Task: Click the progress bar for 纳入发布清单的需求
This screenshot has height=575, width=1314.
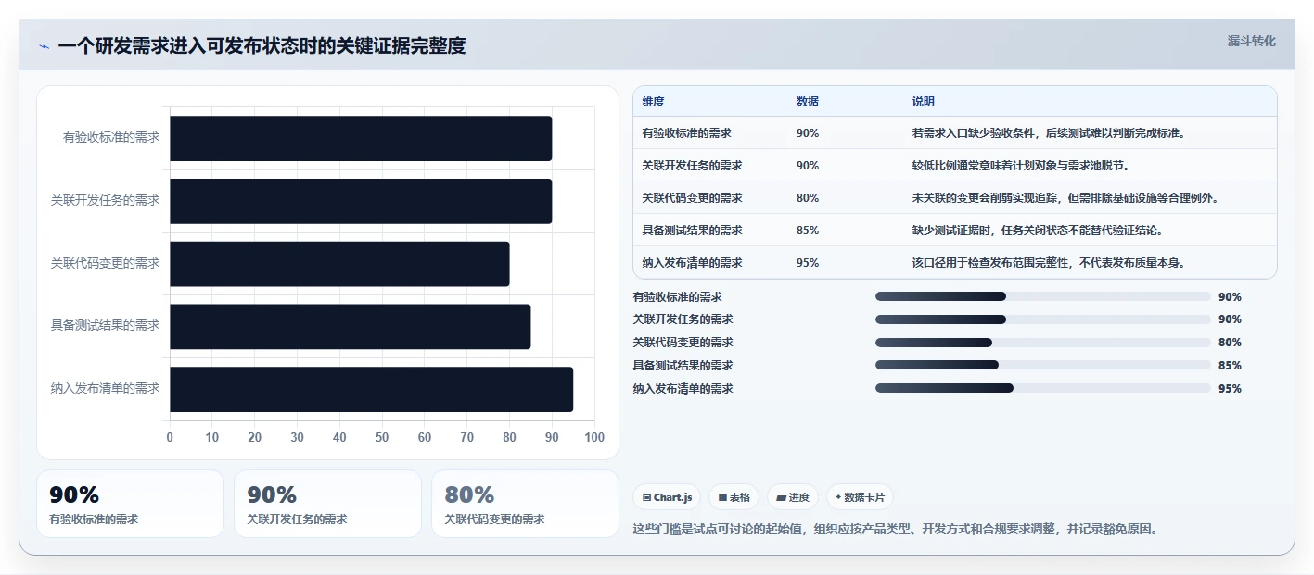Action: [x=1043, y=389]
